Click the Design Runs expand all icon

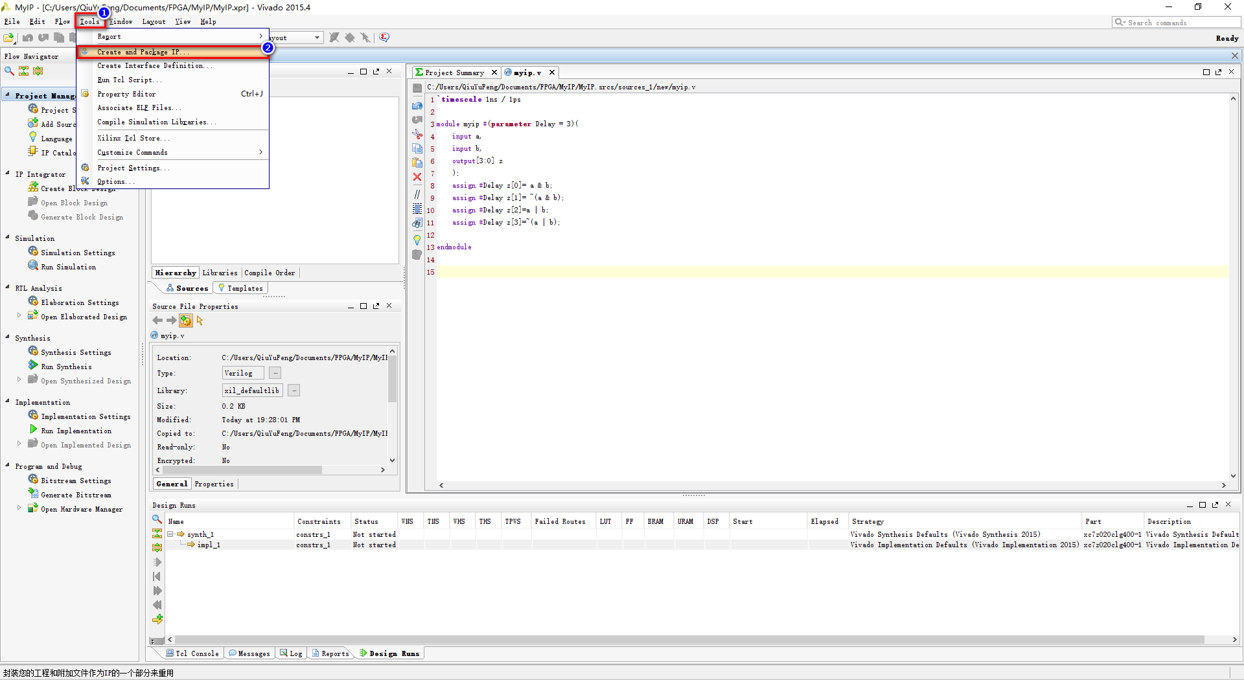pyautogui.click(x=157, y=548)
